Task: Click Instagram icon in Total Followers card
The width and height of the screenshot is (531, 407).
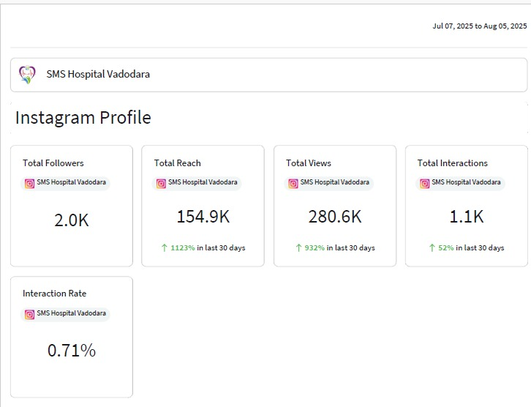Action: coord(29,183)
